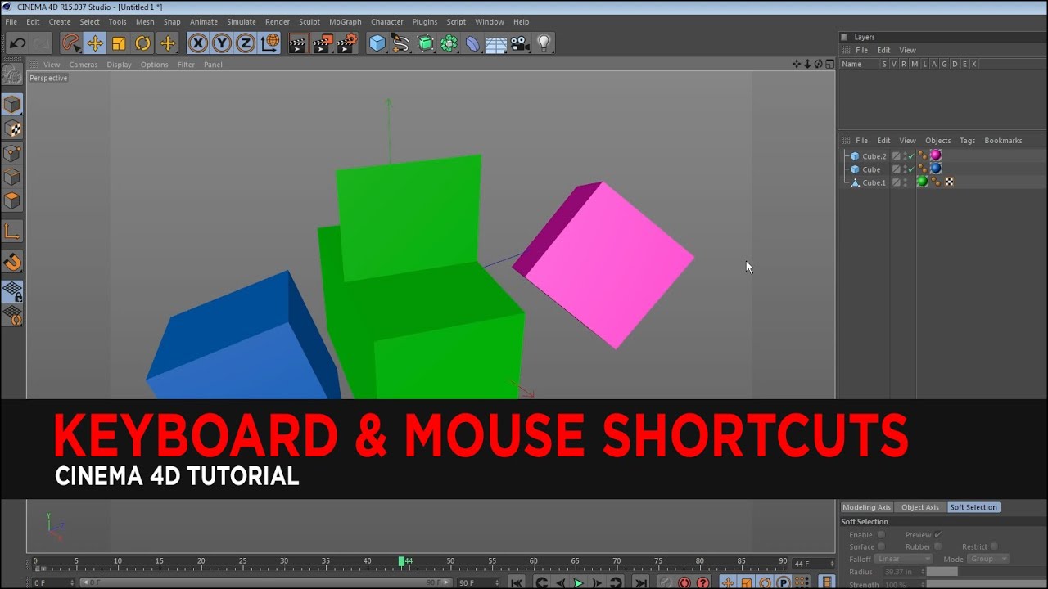Select Cube.1 in the Object Manager

(874, 182)
